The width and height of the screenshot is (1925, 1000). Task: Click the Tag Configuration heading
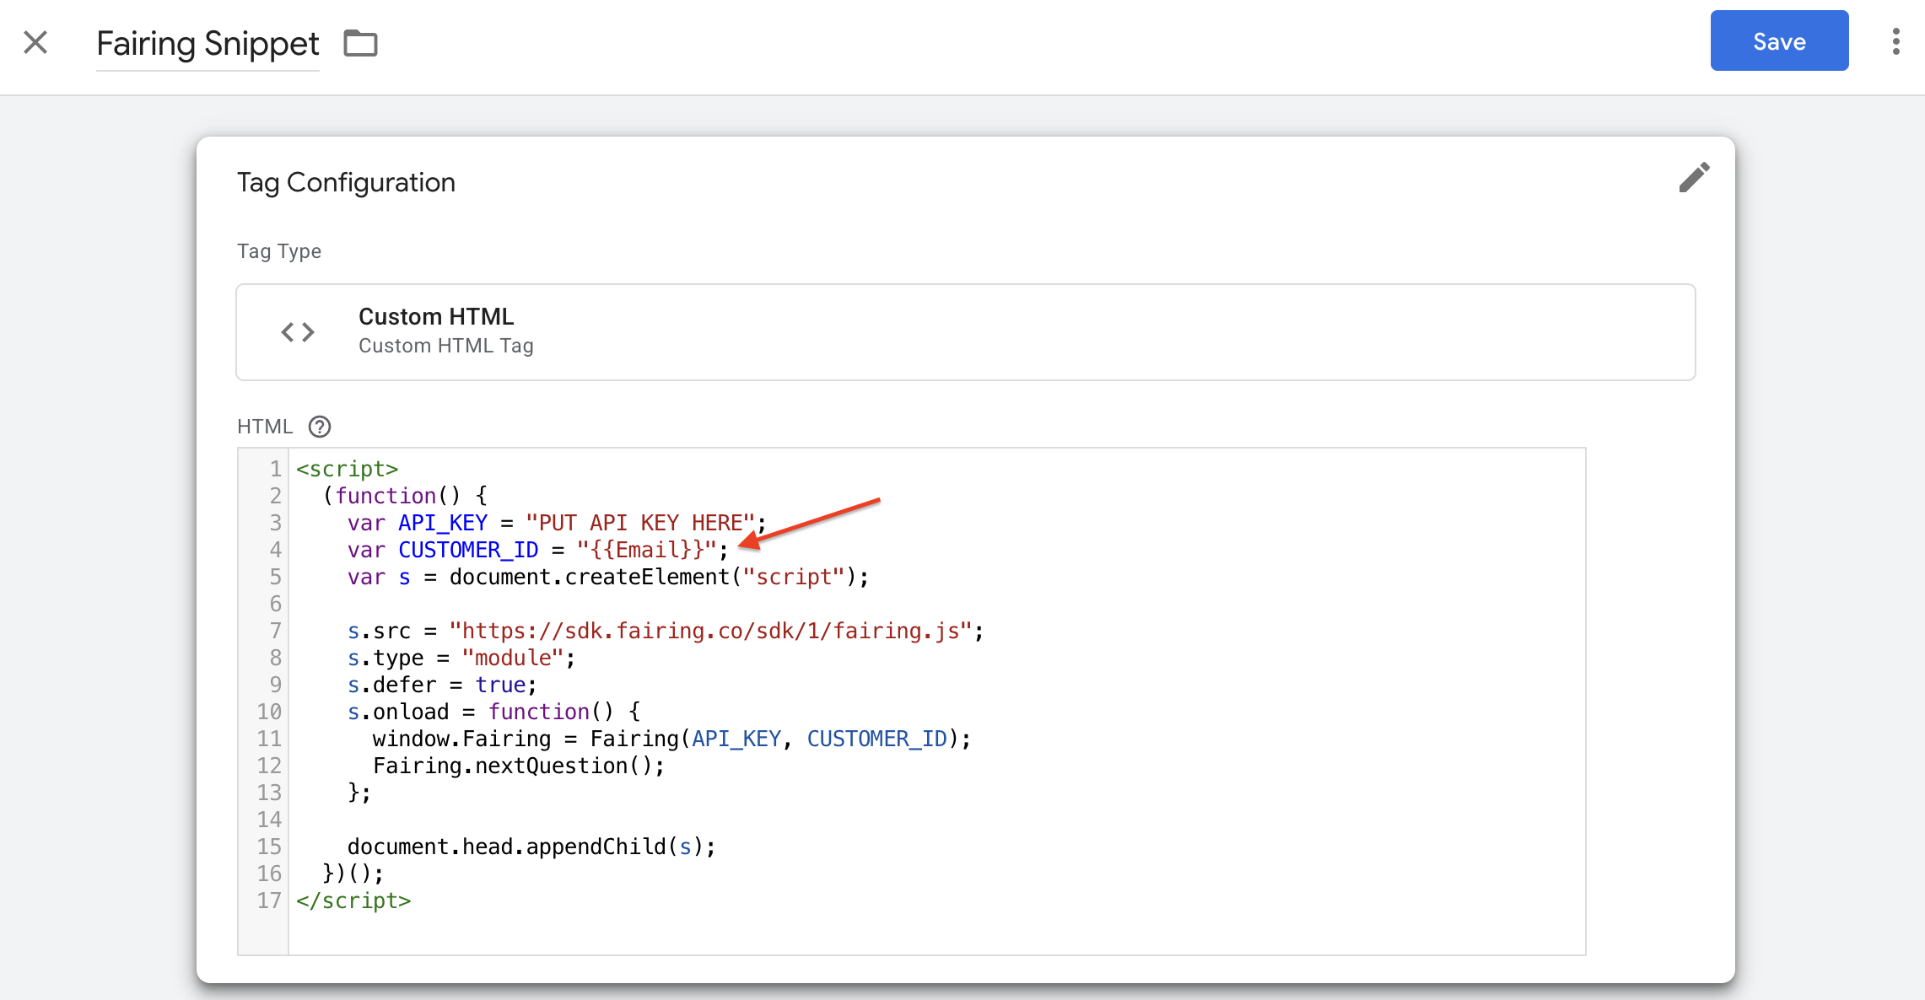point(346,182)
